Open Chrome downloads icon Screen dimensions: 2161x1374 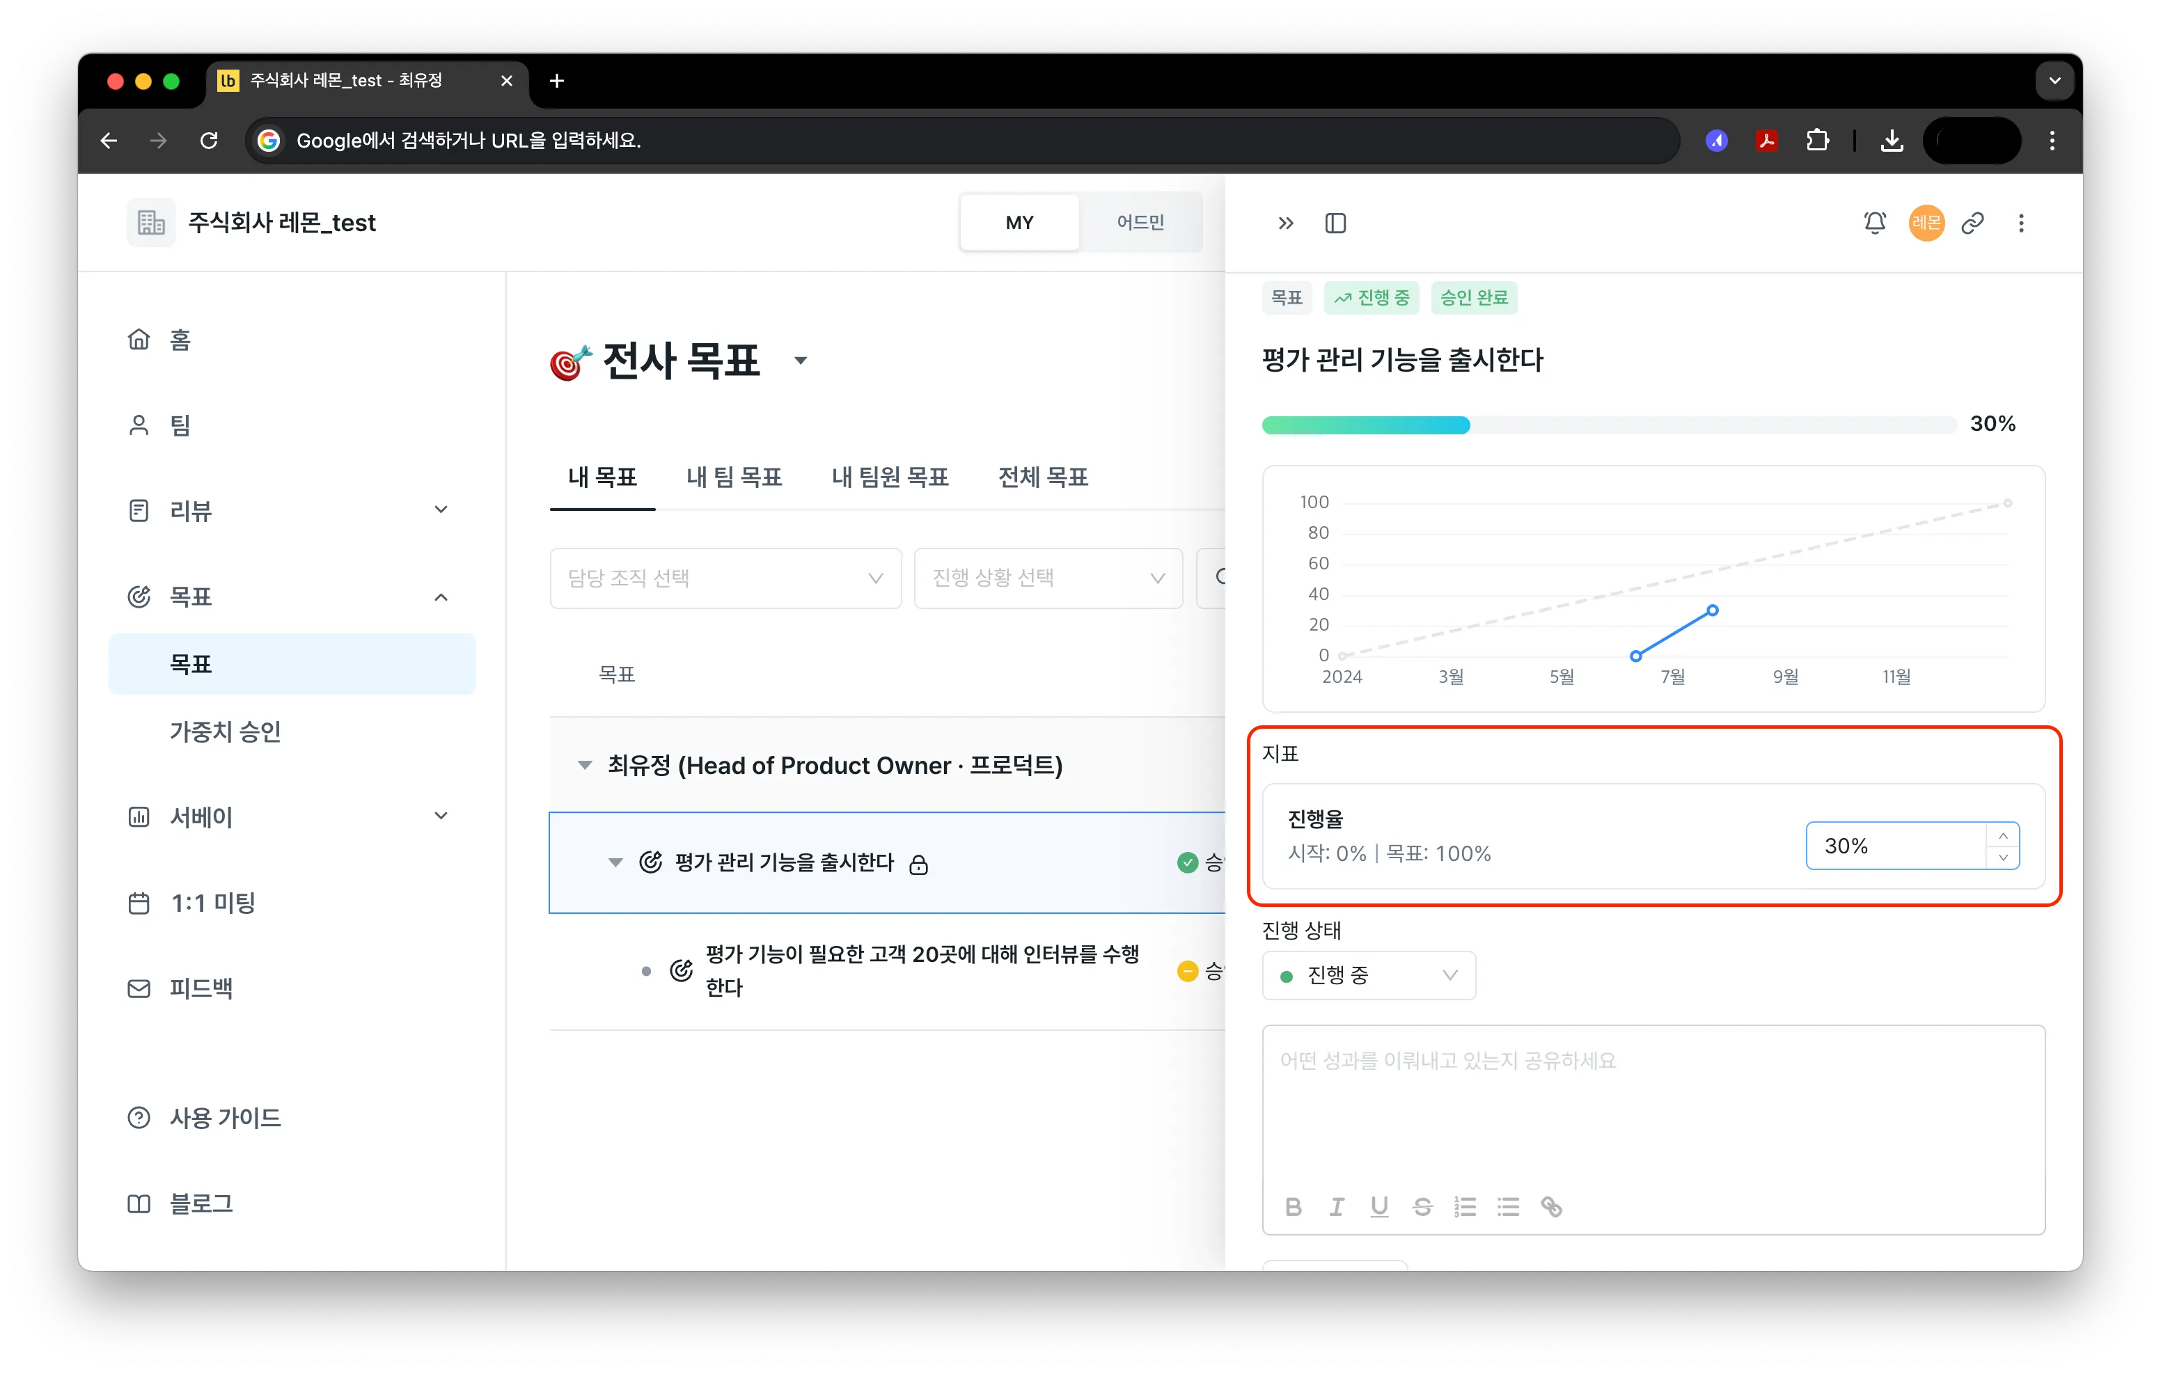(x=1892, y=140)
